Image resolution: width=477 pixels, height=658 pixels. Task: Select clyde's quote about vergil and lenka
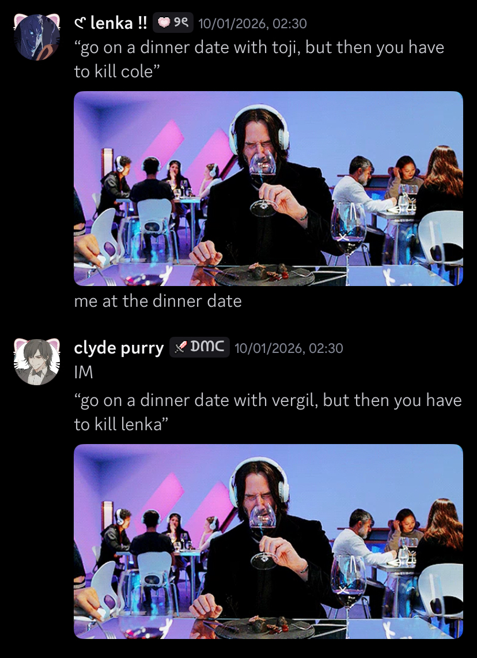tap(268, 412)
